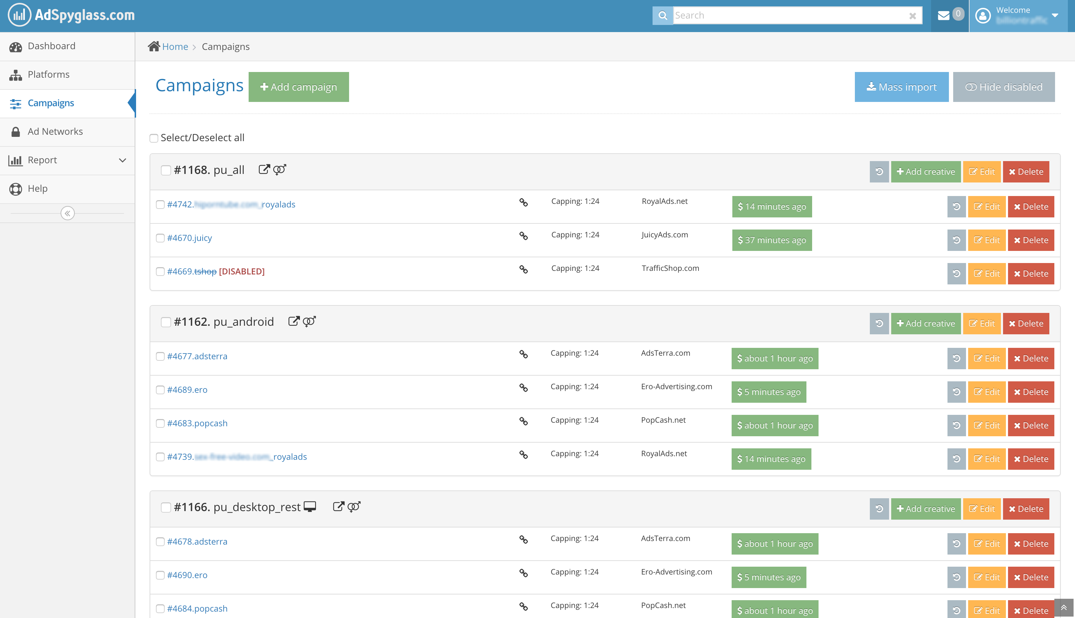Click the search magnifier icon
This screenshot has width=1075, height=618.
[x=663, y=16]
